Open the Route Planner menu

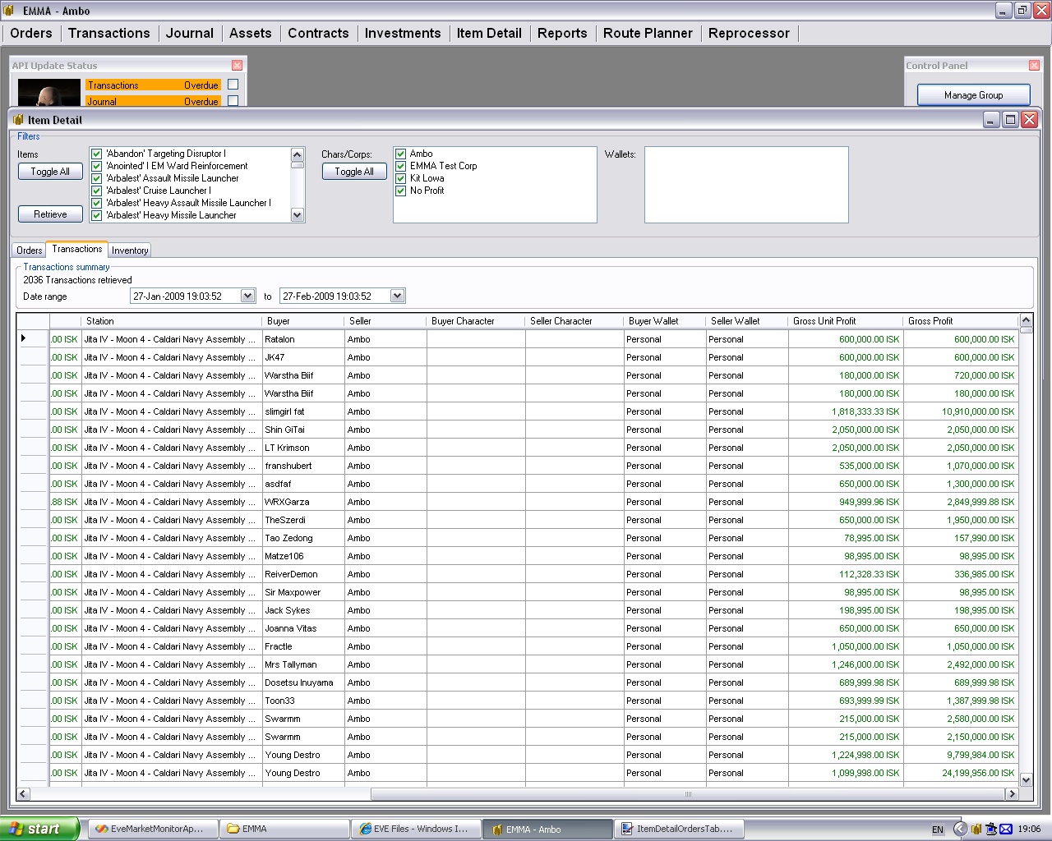[648, 33]
